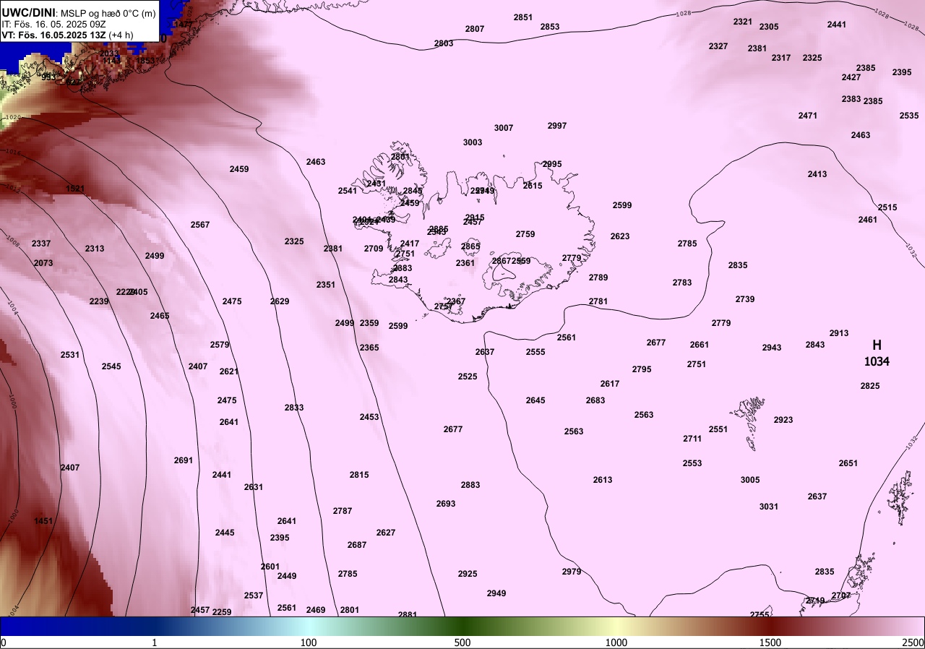The width and height of the screenshot is (925, 649).
Task: Click the height value 2795
Action: pos(642,369)
